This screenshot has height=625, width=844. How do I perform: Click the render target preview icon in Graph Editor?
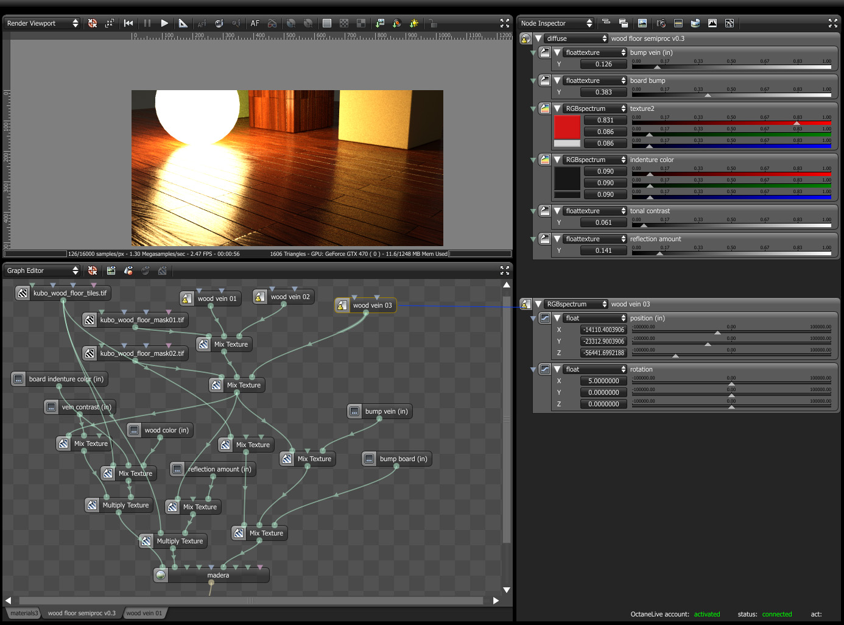point(111,270)
